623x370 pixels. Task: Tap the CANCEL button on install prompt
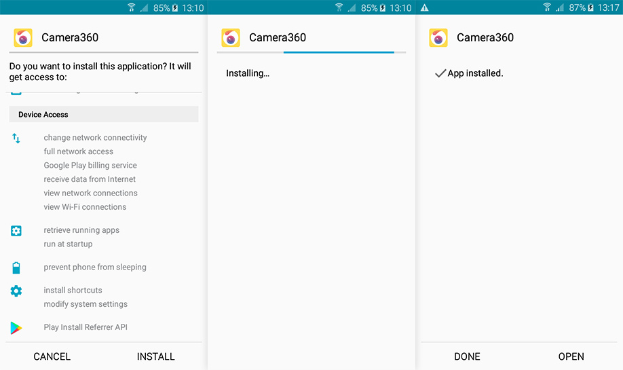[52, 356]
